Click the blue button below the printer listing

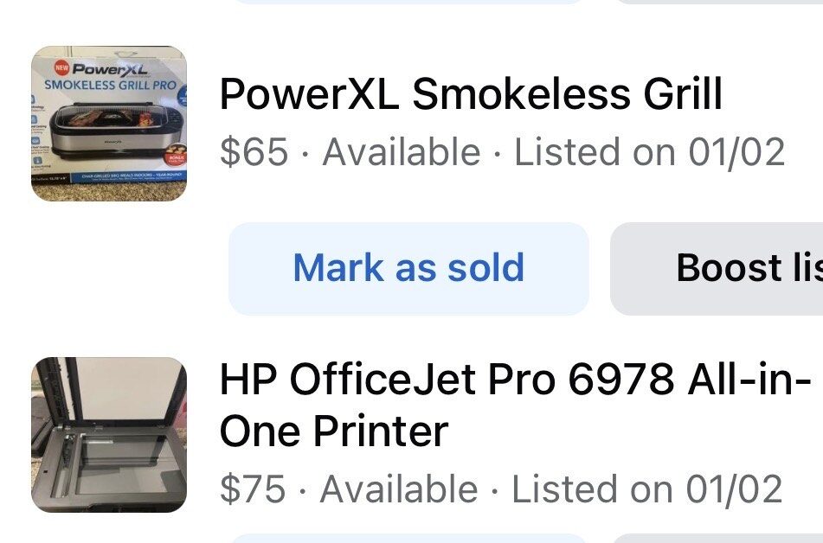pyautogui.click(x=408, y=539)
